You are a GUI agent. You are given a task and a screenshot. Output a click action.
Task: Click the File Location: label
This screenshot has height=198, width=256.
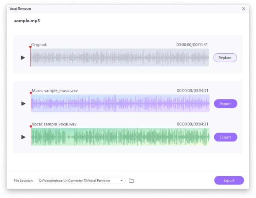23,180
